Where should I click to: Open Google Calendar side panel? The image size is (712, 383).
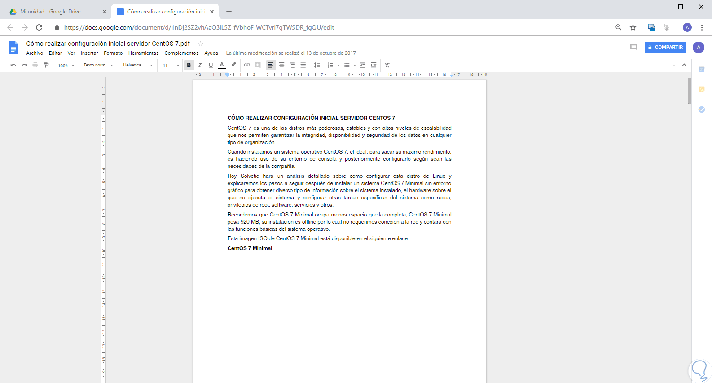click(702, 70)
